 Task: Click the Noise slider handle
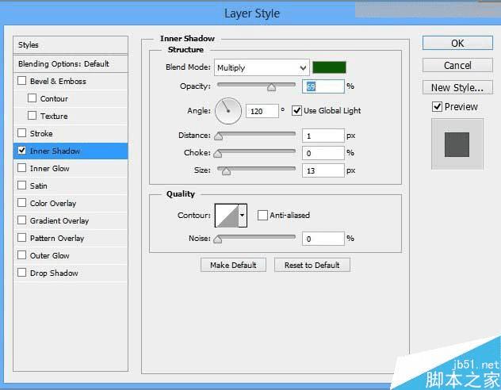coord(217,239)
